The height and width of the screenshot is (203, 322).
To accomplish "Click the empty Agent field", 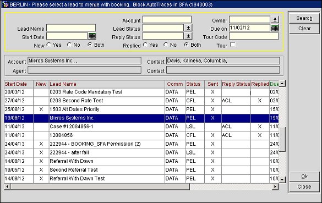I will tap(84, 70).
